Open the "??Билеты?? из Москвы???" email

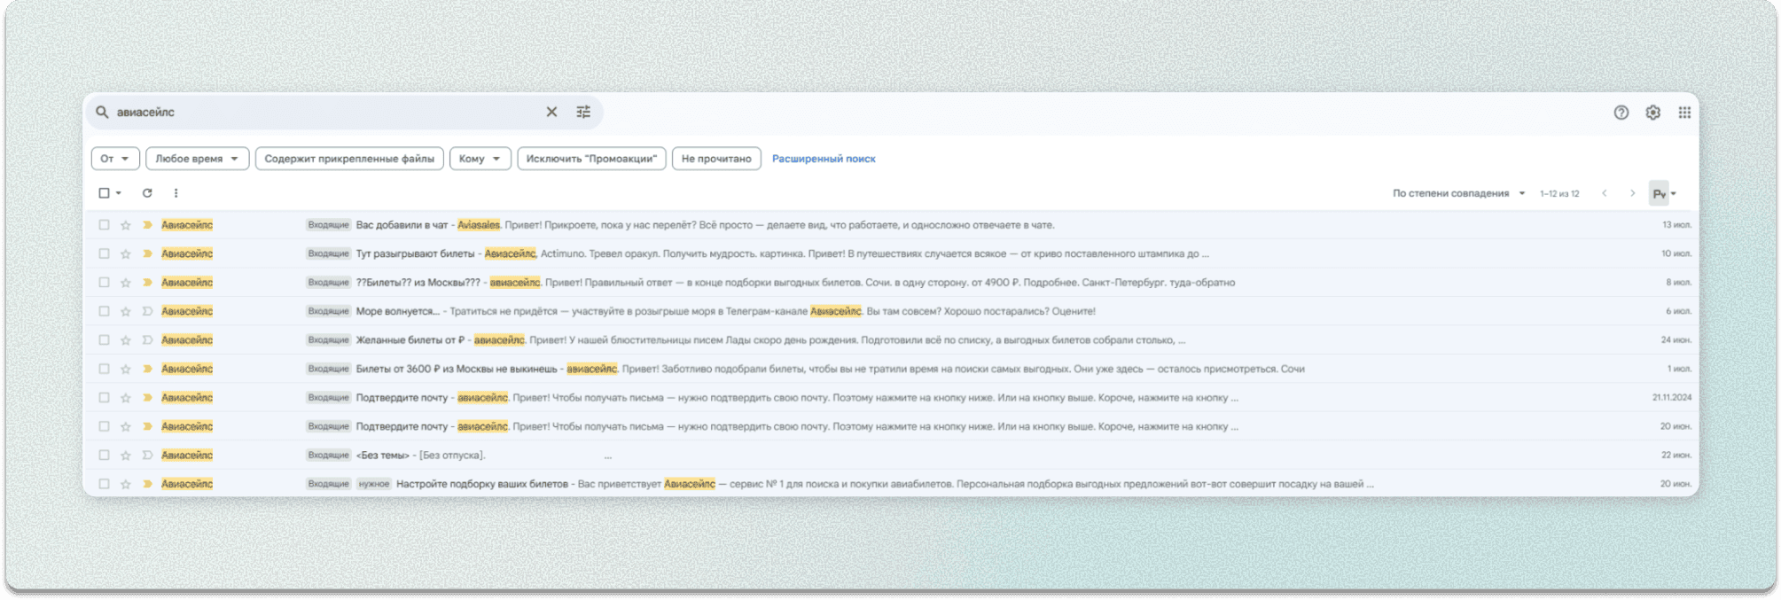click(891, 283)
